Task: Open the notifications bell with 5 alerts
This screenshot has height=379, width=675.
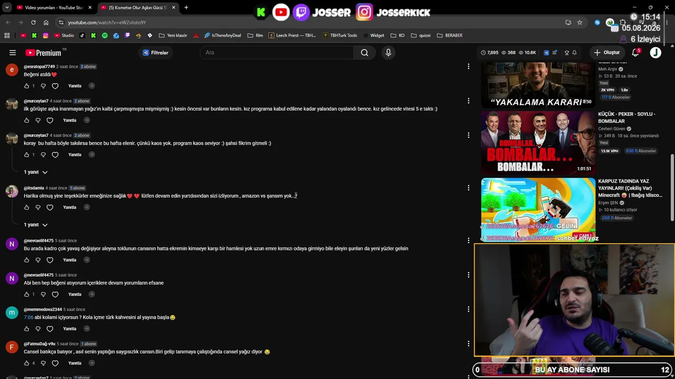Action: coord(635,53)
